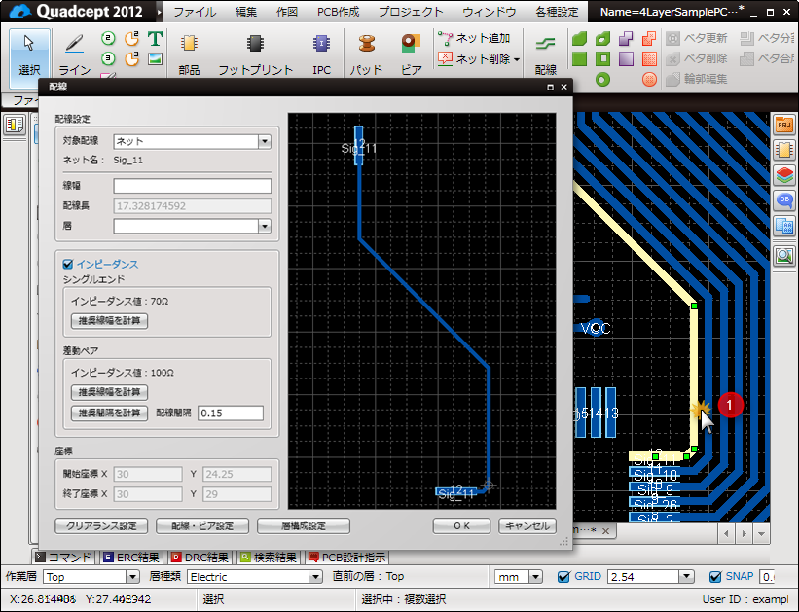Open the PRJ project panel icon

pyautogui.click(x=784, y=125)
